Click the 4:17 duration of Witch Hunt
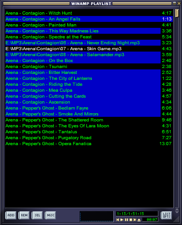182x225 pixels. click(167, 13)
